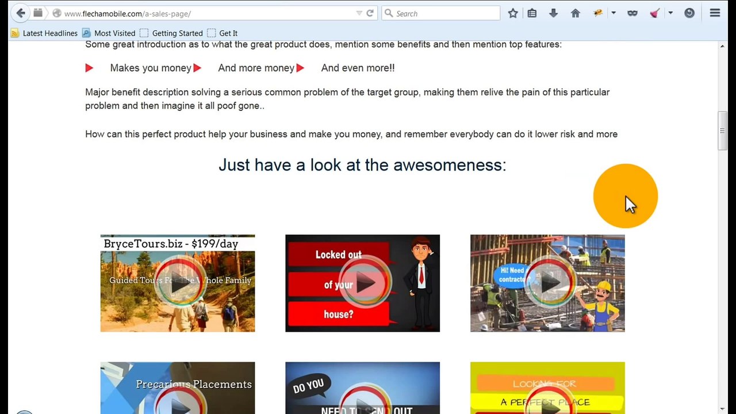Expand the Firebug dropdown arrow
The width and height of the screenshot is (736, 414).
pyautogui.click(x=614, y=13)
